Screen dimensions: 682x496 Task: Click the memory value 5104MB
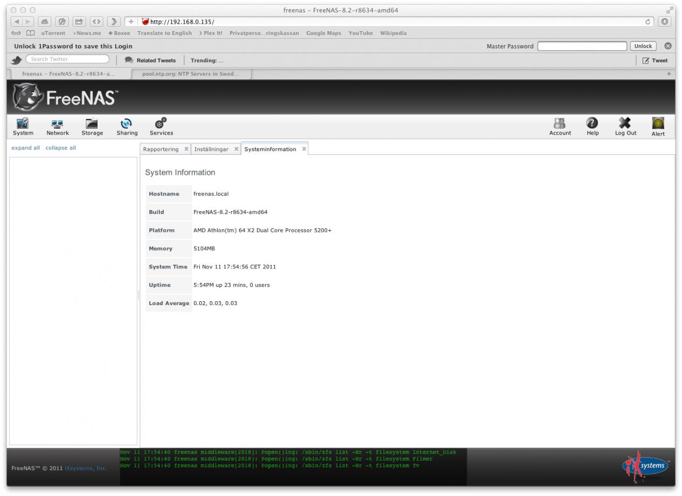pos(204,249)
